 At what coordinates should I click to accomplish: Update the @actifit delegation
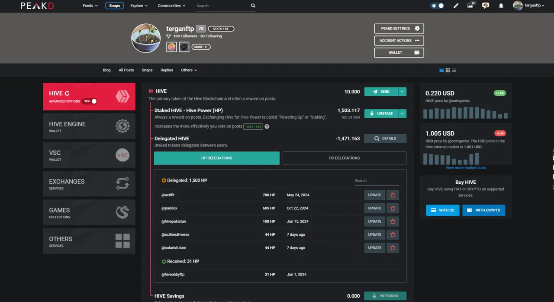pyautogui.click(x=375, y=195)
